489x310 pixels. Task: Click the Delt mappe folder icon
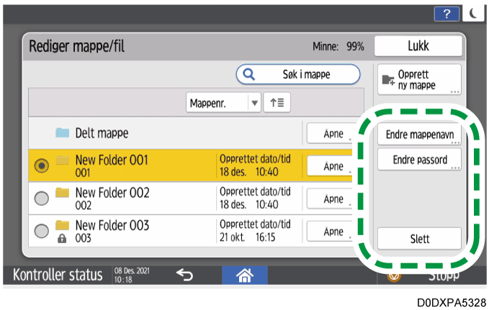pyautogui.click(x=63, y=134)
